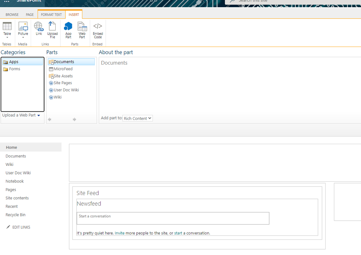Open Home in the left navigation
This screenshot has width=361, height=255.
(31, 147)
